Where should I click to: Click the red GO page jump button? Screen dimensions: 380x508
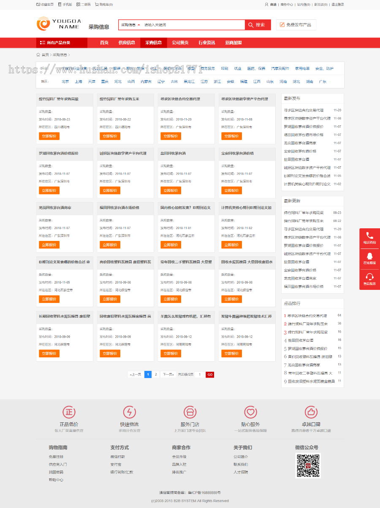point(210,375)
